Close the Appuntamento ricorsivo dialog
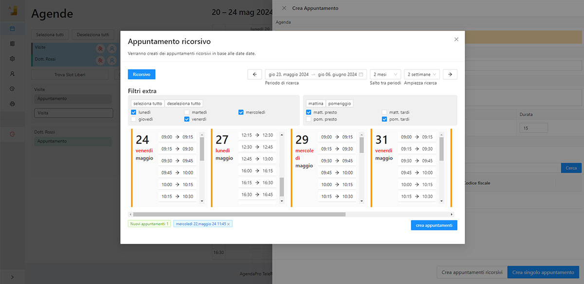 [x=456, y=39]
